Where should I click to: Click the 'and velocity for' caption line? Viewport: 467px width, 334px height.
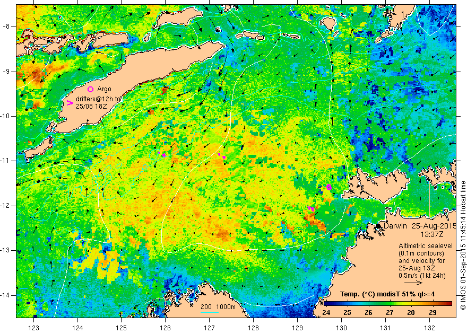[422, 261]
